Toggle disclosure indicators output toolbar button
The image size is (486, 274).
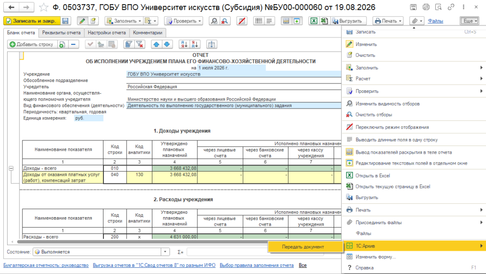click(x=286, y=21)
